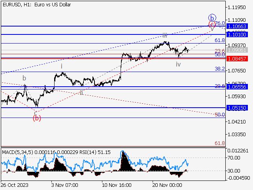Select the iii wave label
This screenshot has width=253, height=190.
[x=165, y=35]
